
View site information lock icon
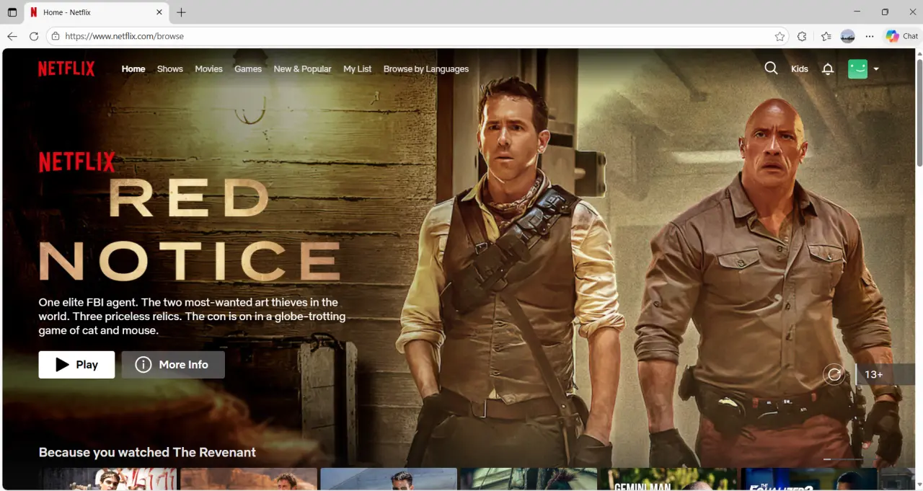click(x=56, y=36)
